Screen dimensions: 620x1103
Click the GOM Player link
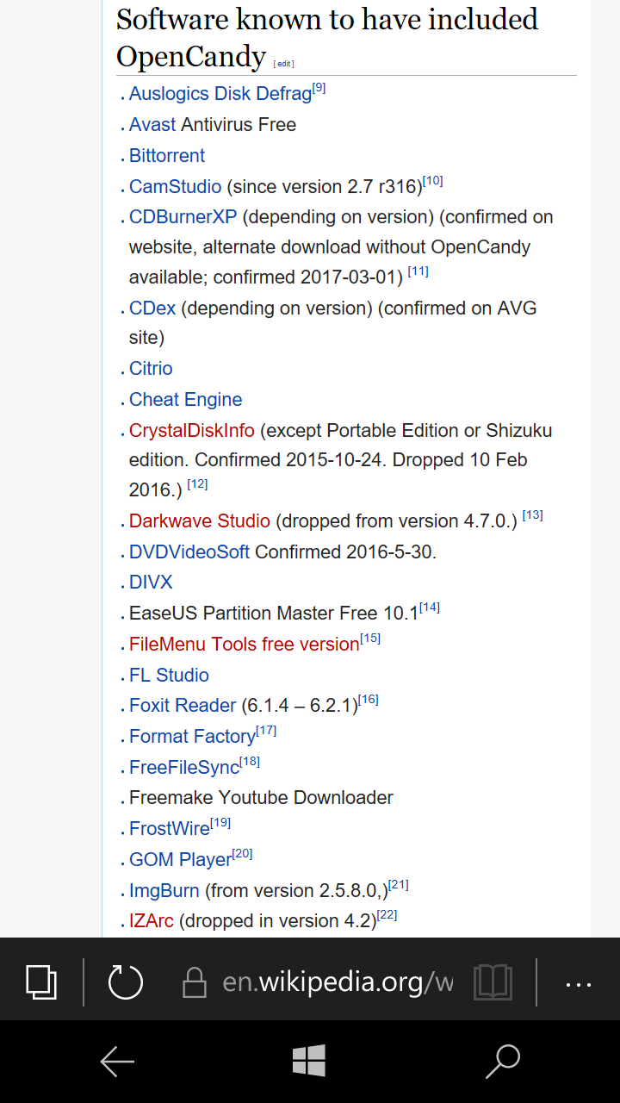(180, 859)
